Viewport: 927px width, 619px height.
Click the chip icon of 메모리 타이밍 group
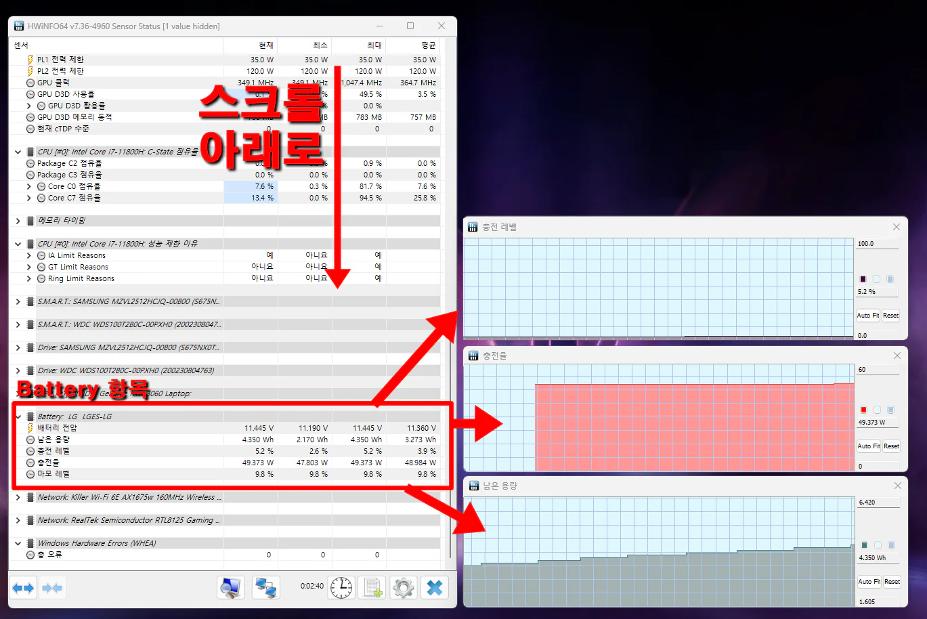pyautogui.click(x=30, y=221)
